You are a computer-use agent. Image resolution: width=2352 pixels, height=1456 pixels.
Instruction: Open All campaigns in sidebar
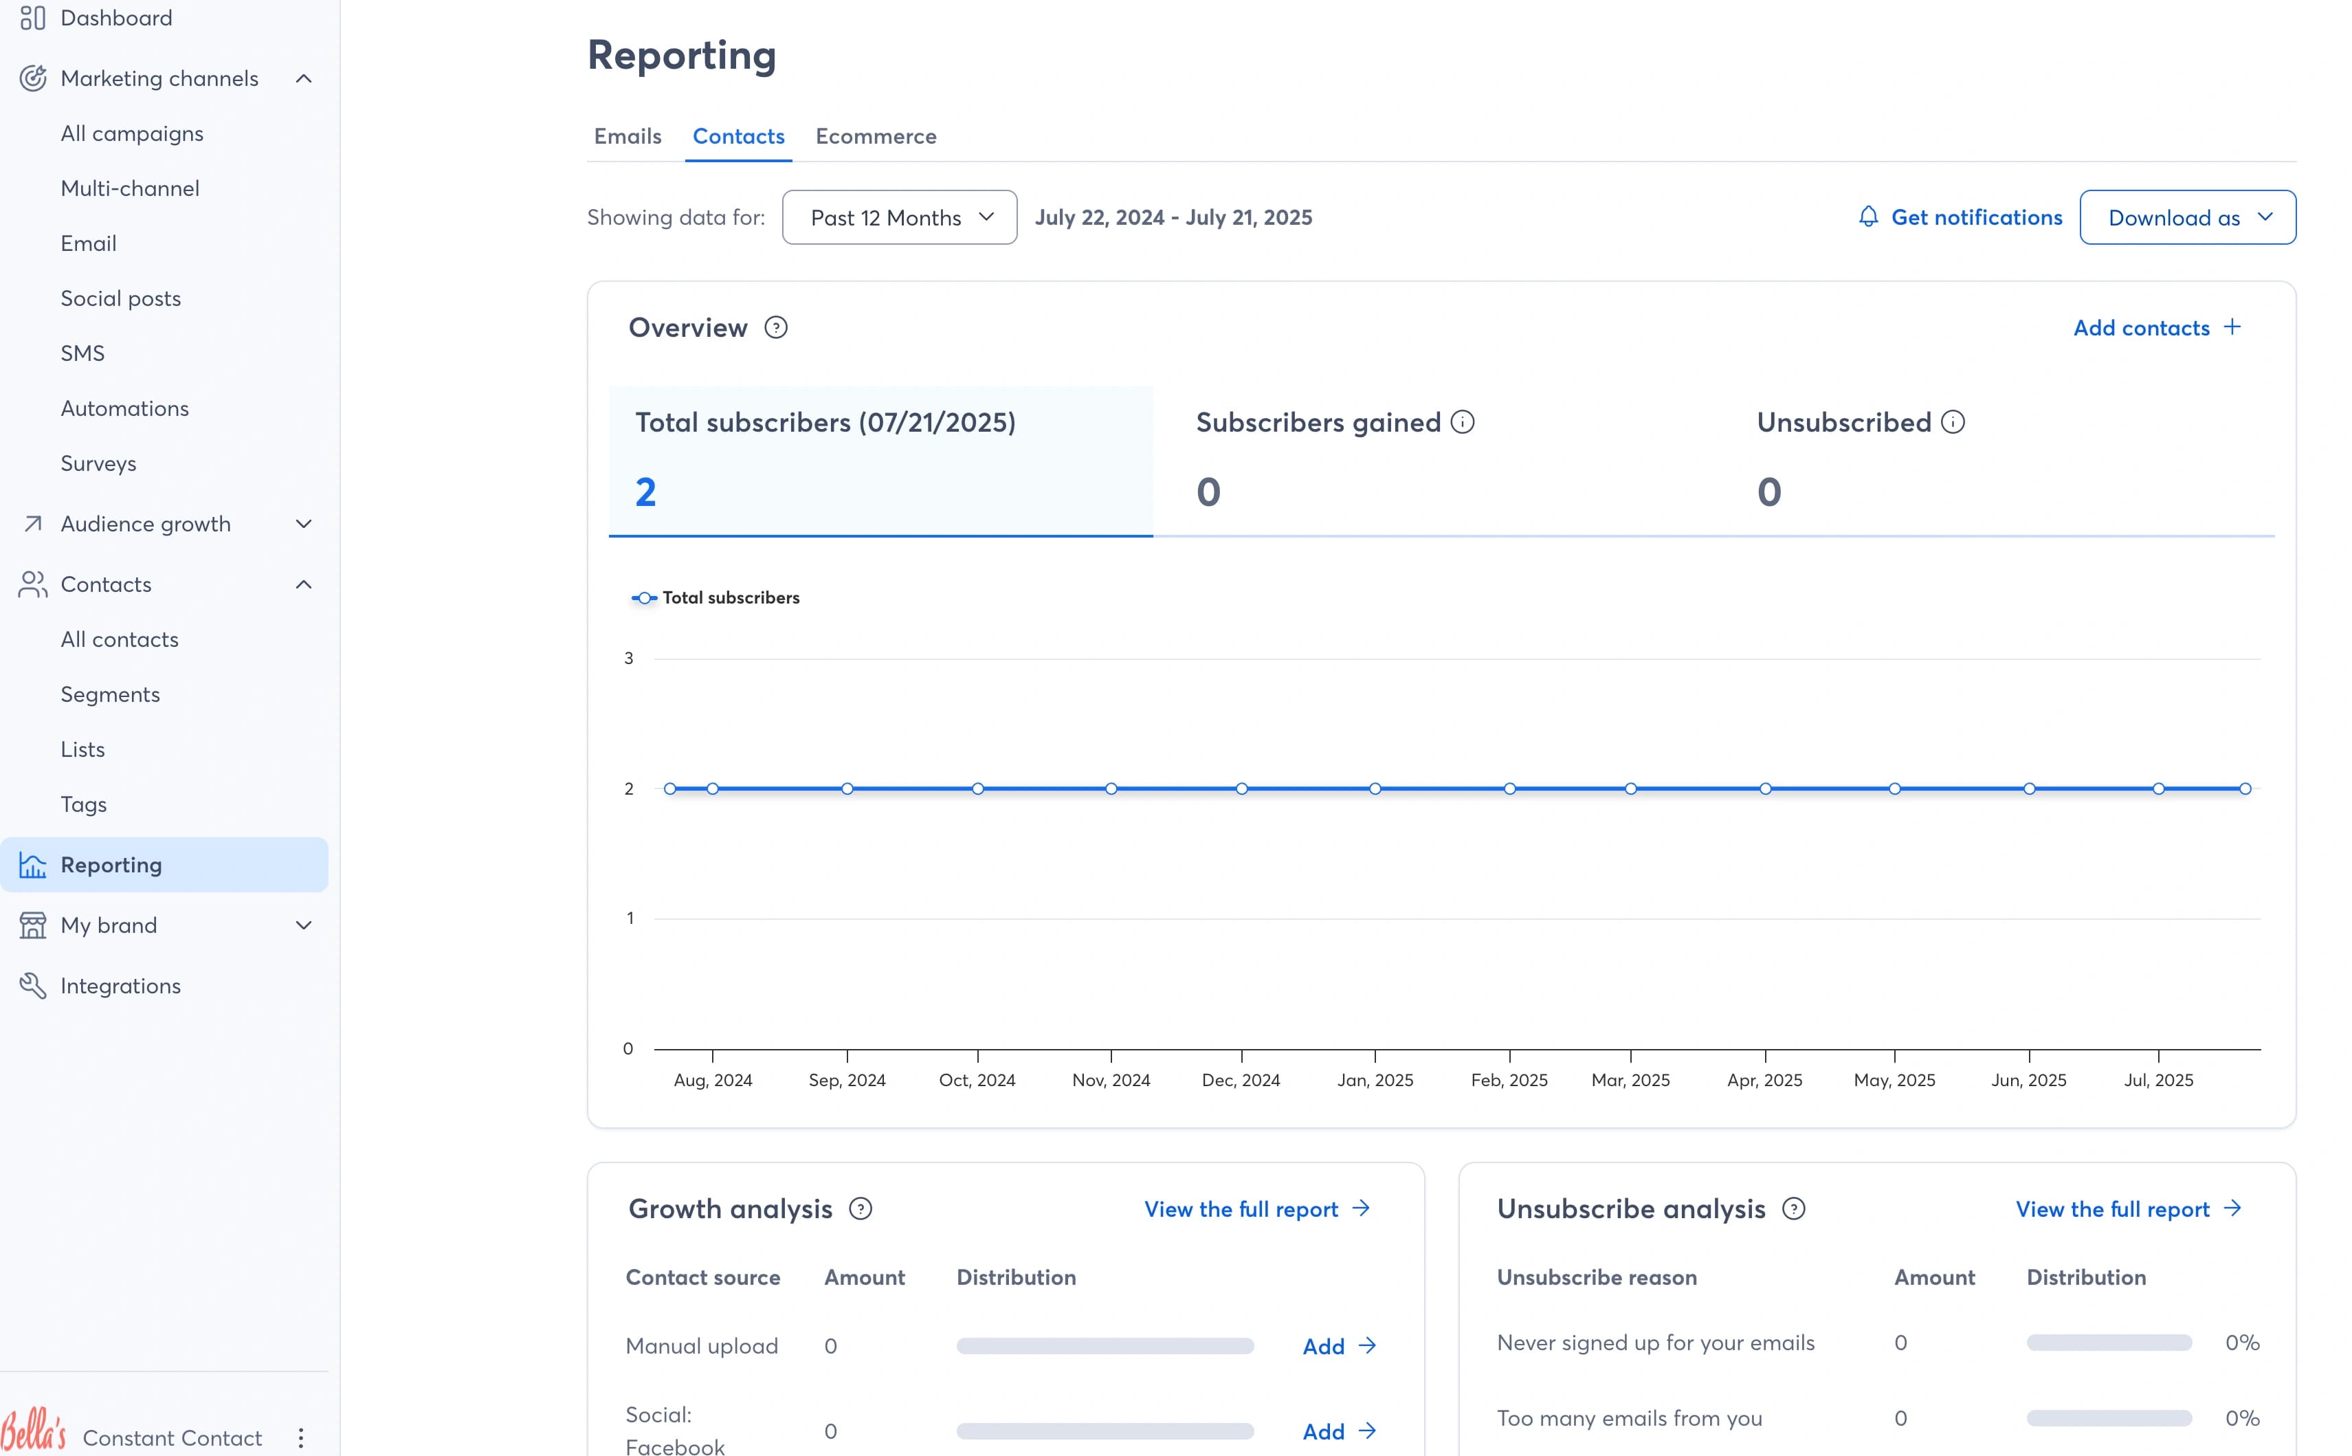pos(132,134)
